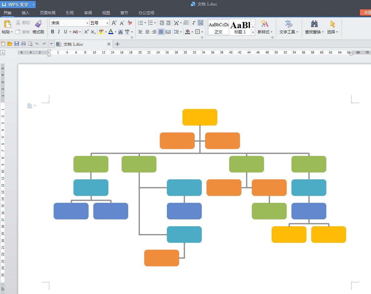Click the 剪切 (Cut) button
Image resolution: width=371 pixels, height=294 pixels.
click(23, 23)
